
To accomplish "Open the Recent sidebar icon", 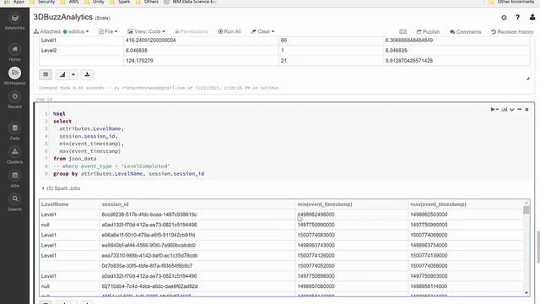I will 14,97.
